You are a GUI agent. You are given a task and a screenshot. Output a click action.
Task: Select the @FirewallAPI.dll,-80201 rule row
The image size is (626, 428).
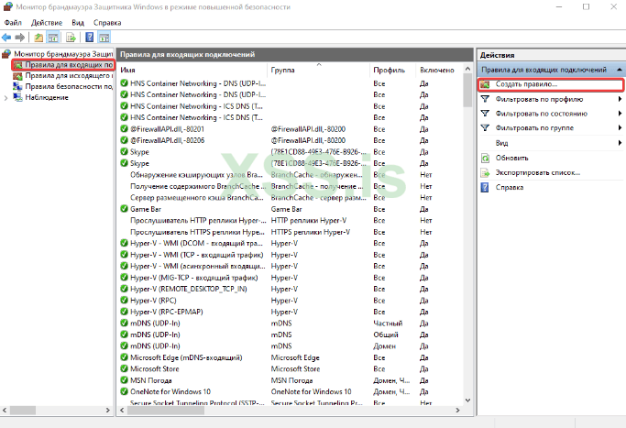(291, 129)
